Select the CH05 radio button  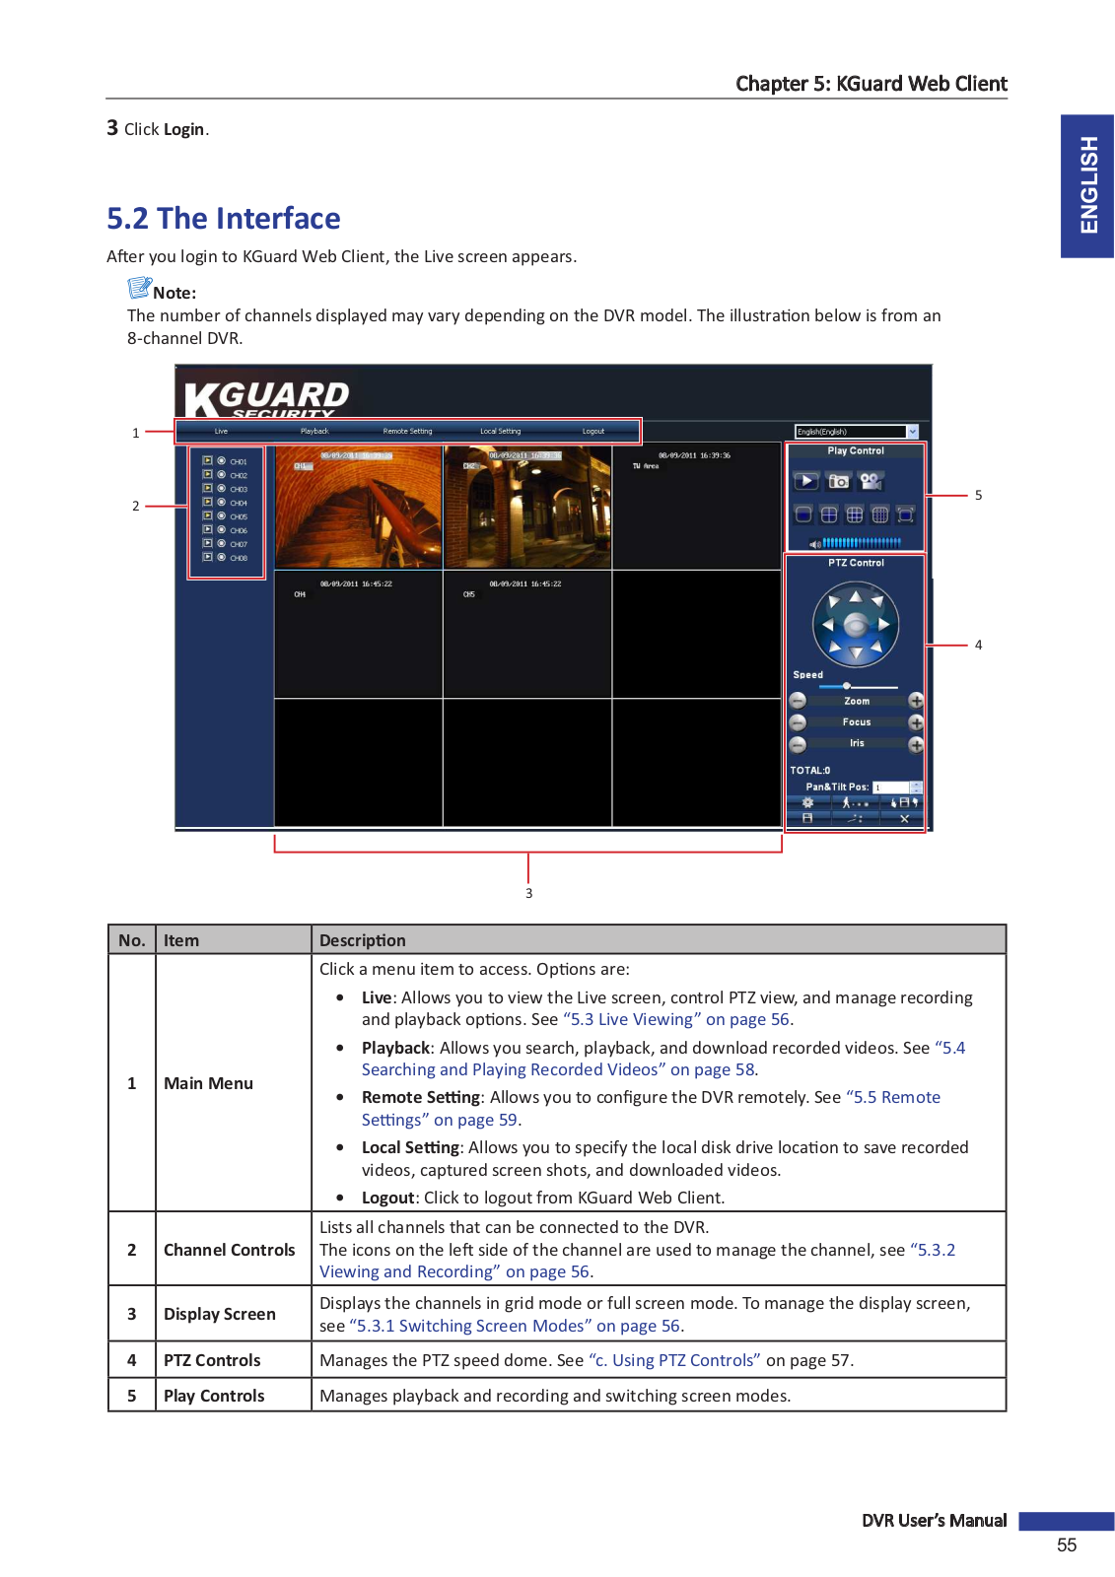click(221, 515)
